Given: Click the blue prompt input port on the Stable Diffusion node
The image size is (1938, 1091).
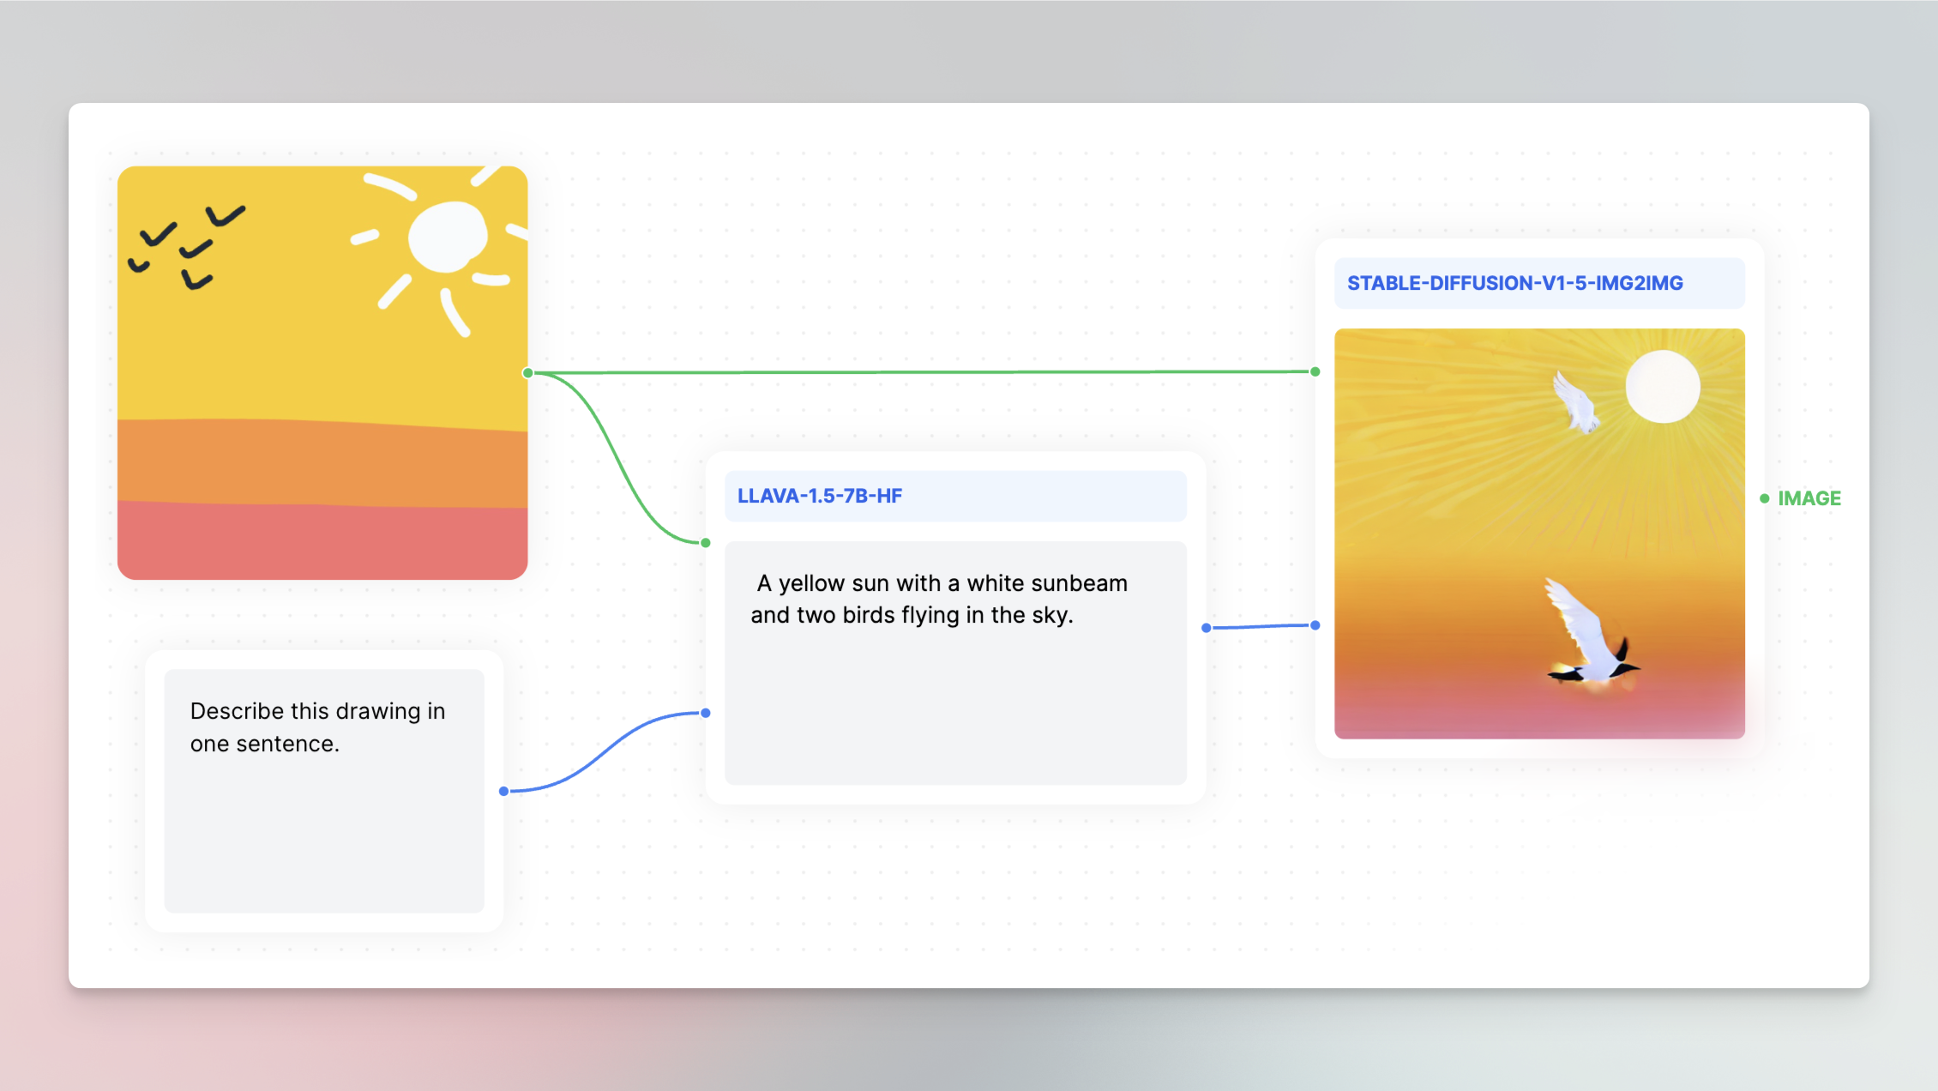Looking at the screenshot, I should pos(1314,625).
